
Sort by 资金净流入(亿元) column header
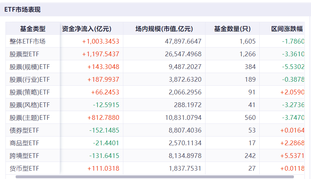tap(87, 29)
